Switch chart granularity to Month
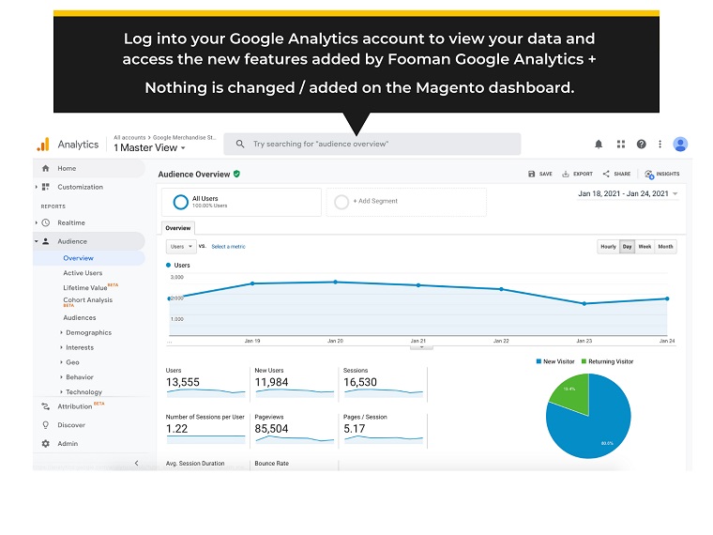The image size is (713, 535). coord(665,247)
